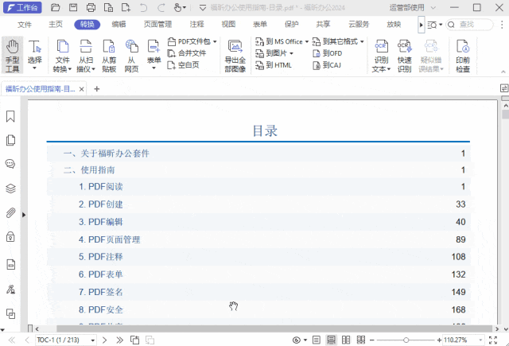The image size is (509, 346).
Task: Switch to the 保护 ribbon tab
Action: 292,25
